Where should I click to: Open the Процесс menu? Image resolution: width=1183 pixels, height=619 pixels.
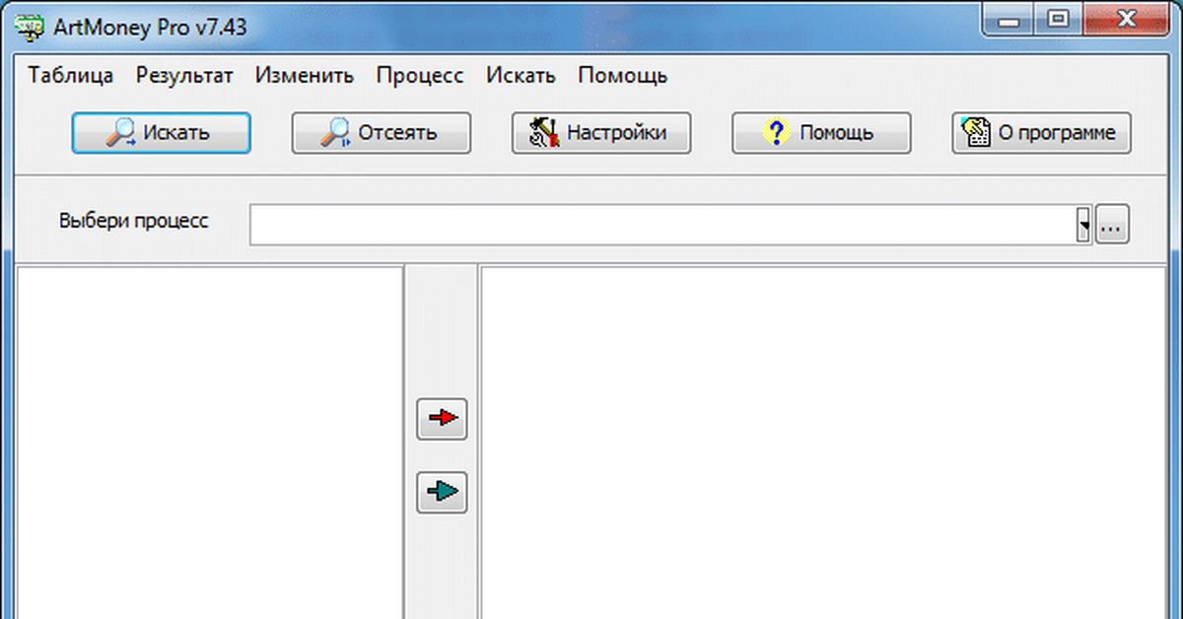(x=420, y=76)
